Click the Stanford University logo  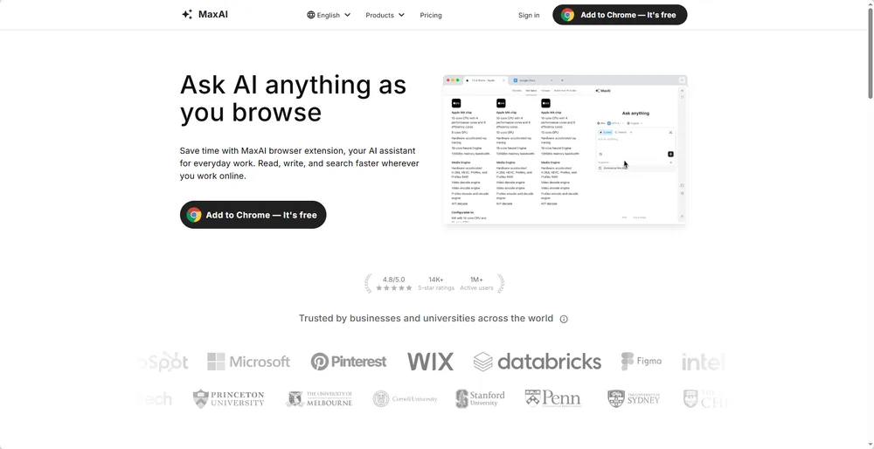click(x=480, y=399)
